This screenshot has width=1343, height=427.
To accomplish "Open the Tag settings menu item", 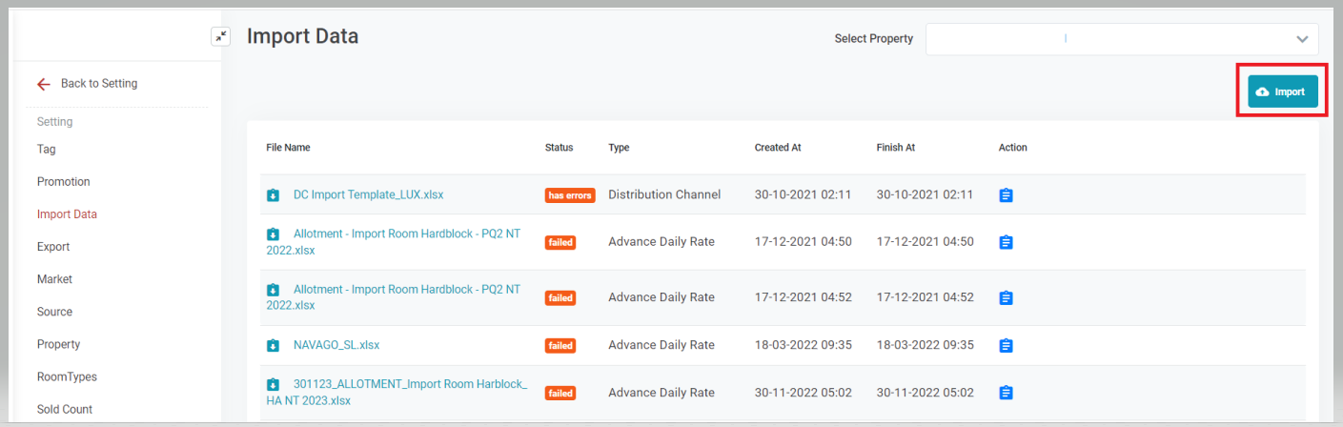I will pos(46,150).
